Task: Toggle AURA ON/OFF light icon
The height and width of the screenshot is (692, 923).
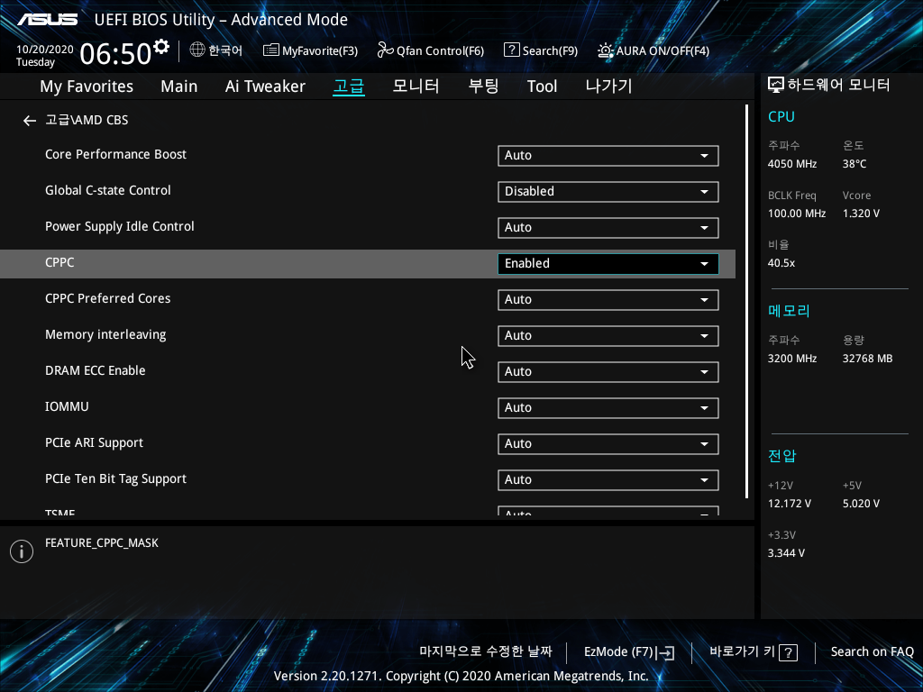Action: [x=605, y=50]
